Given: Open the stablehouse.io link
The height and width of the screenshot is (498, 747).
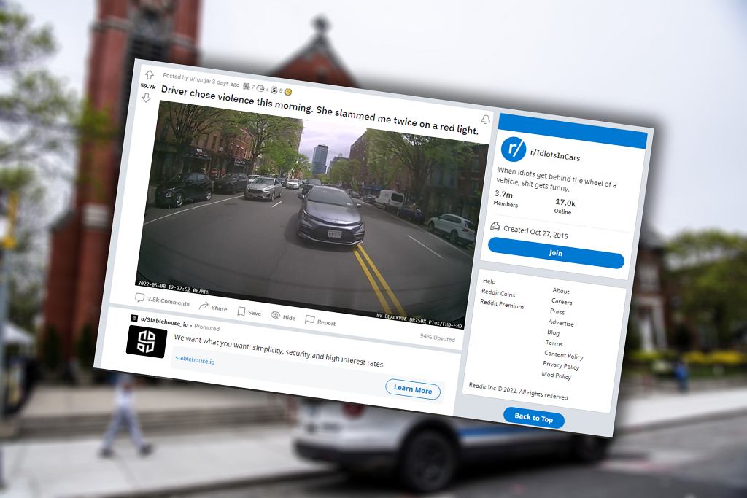Looking at the screenshot, I should 195,360.
